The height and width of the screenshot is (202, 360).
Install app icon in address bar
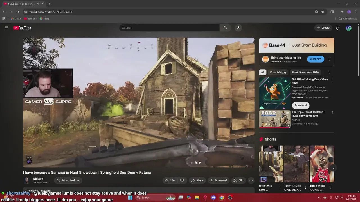click(x=317, y=12)
